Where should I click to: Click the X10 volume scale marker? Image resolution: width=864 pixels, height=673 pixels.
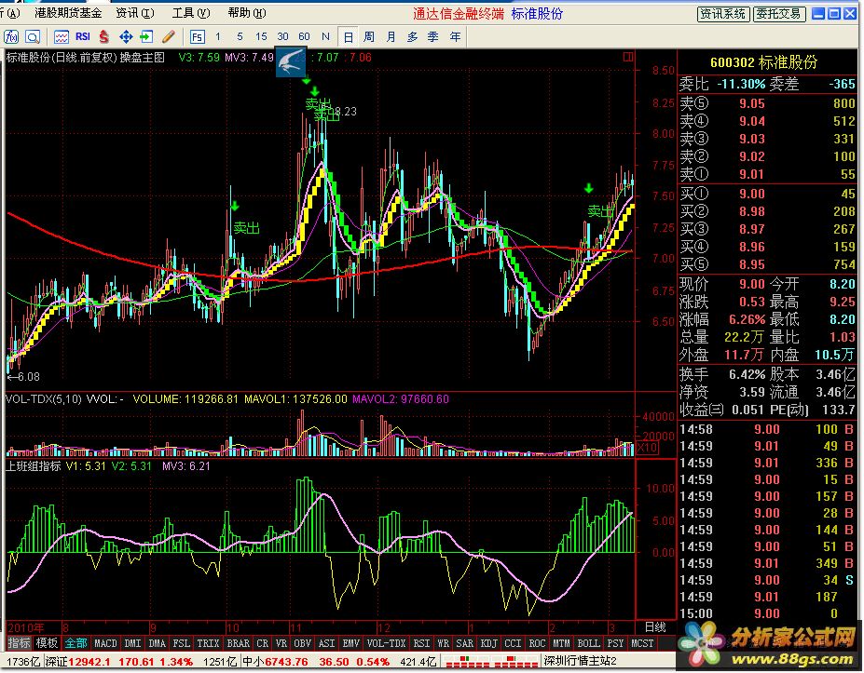[x=647, y=448]
